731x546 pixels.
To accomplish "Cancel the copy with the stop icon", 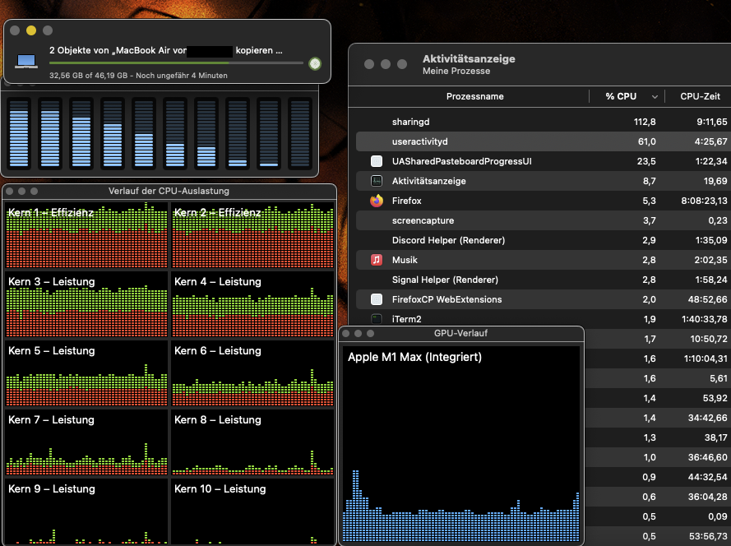I will click(x=315, y=63).
